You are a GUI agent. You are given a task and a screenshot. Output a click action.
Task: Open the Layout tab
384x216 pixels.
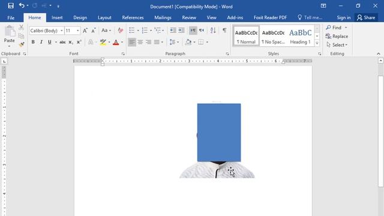[104, 17]
